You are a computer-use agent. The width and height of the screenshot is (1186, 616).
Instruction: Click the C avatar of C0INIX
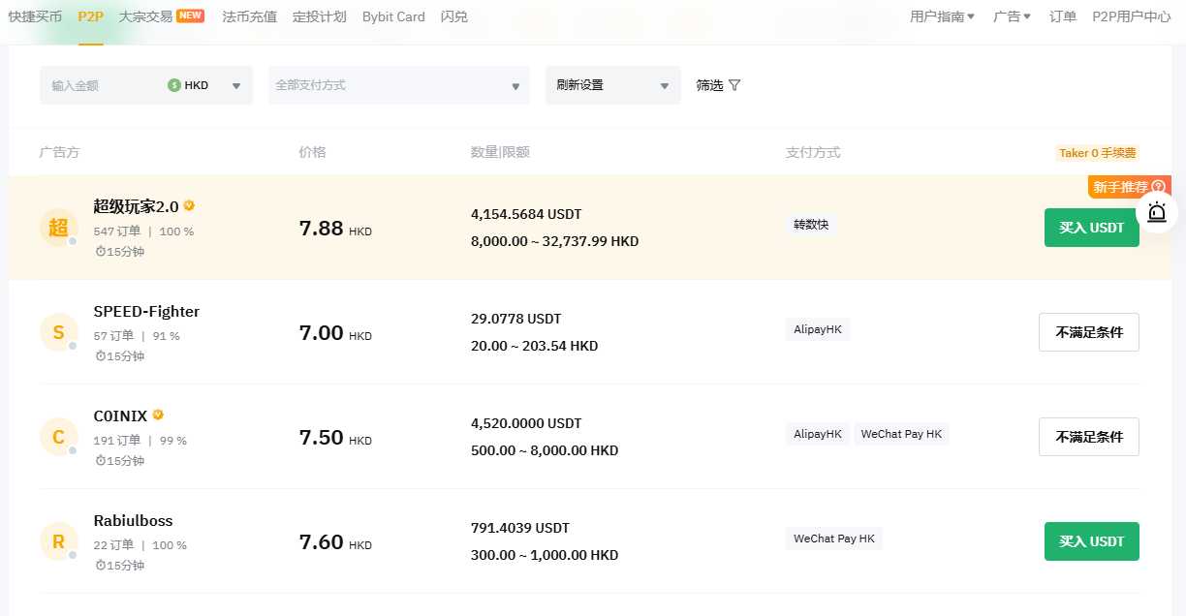(x=58, y=437)
